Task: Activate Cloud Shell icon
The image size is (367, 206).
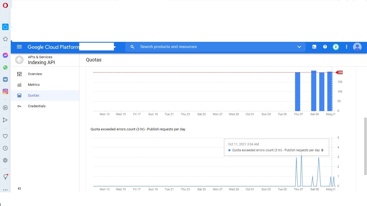Action: click(x=314, y=47)
